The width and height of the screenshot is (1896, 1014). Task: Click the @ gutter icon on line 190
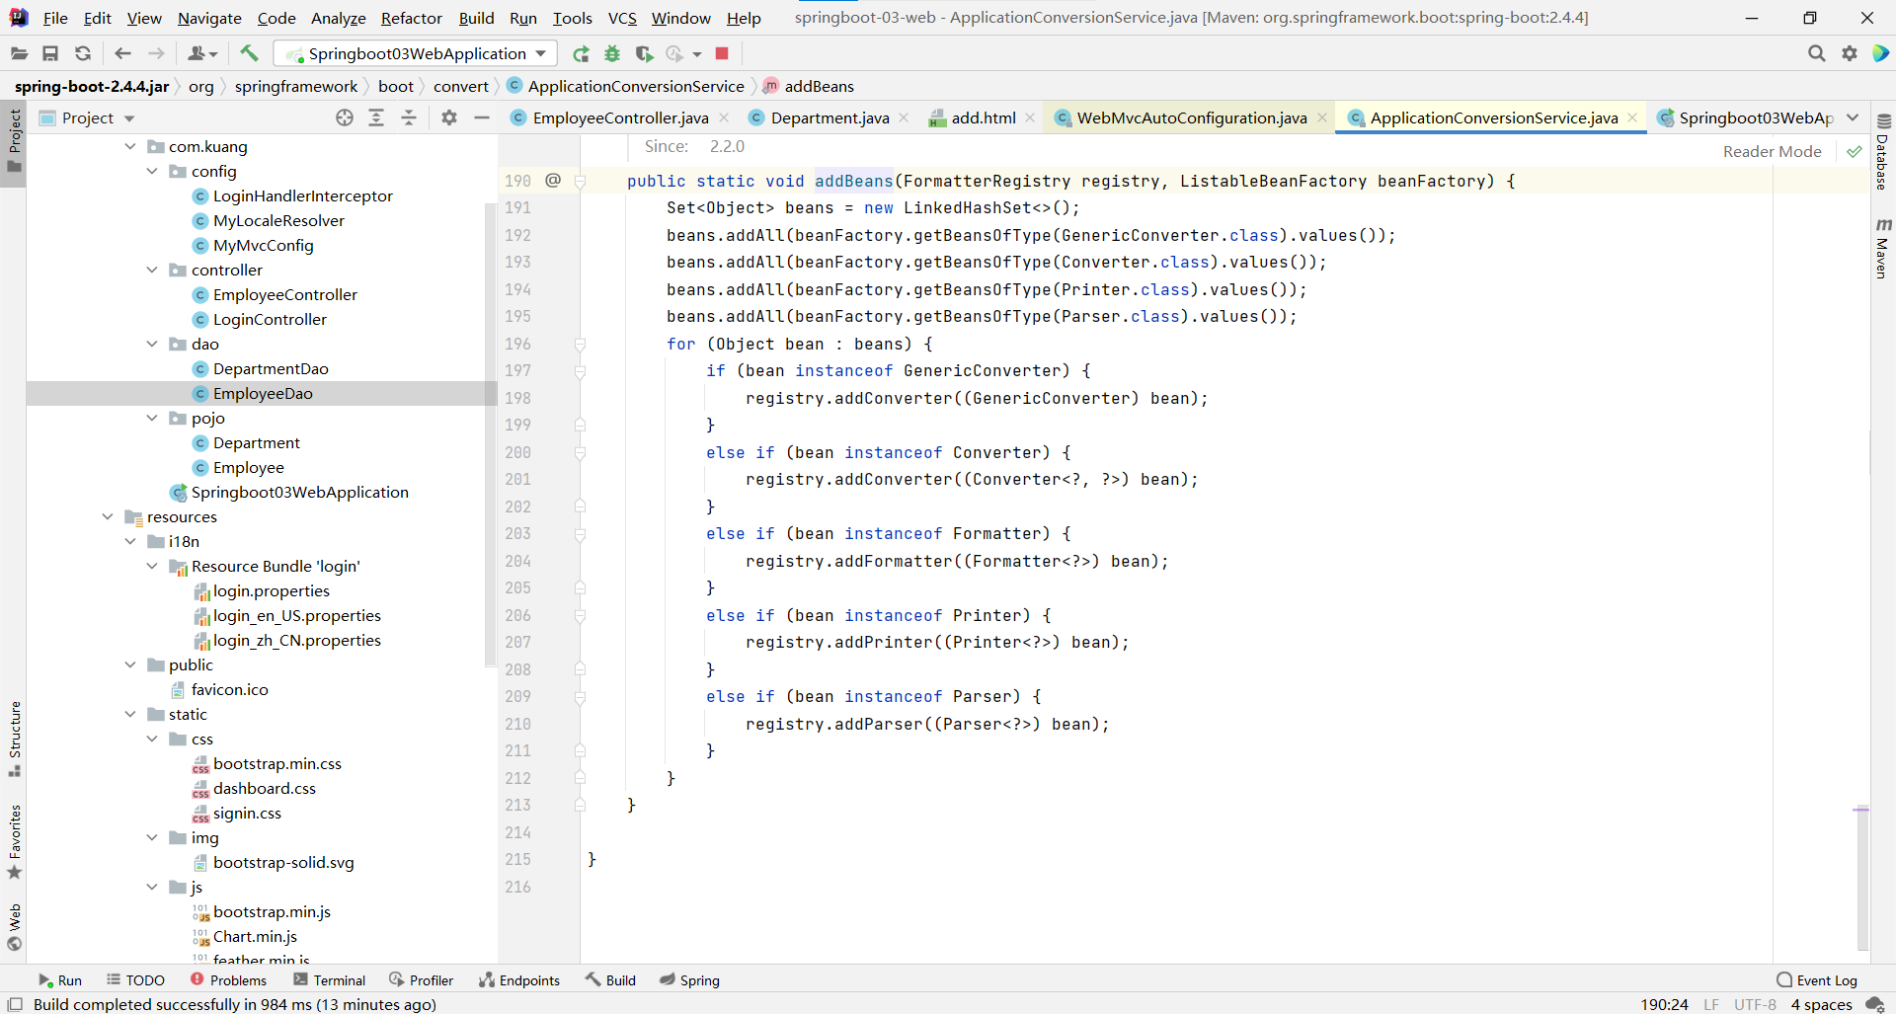[553, 180]
